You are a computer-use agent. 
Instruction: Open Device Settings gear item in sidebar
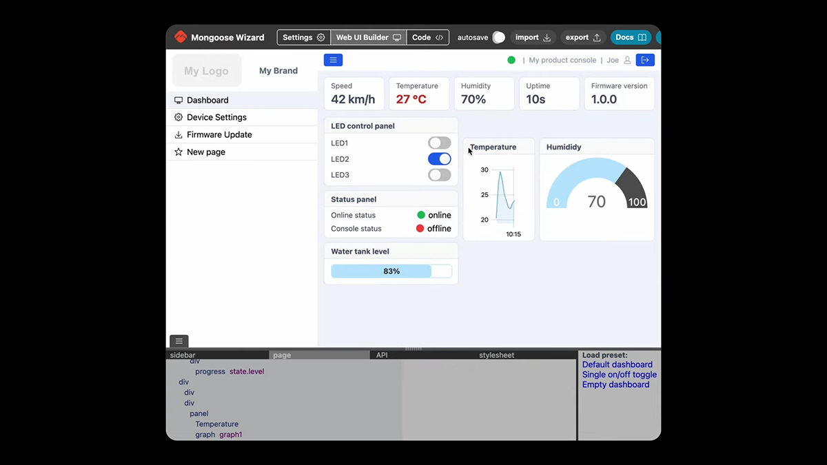216,117
